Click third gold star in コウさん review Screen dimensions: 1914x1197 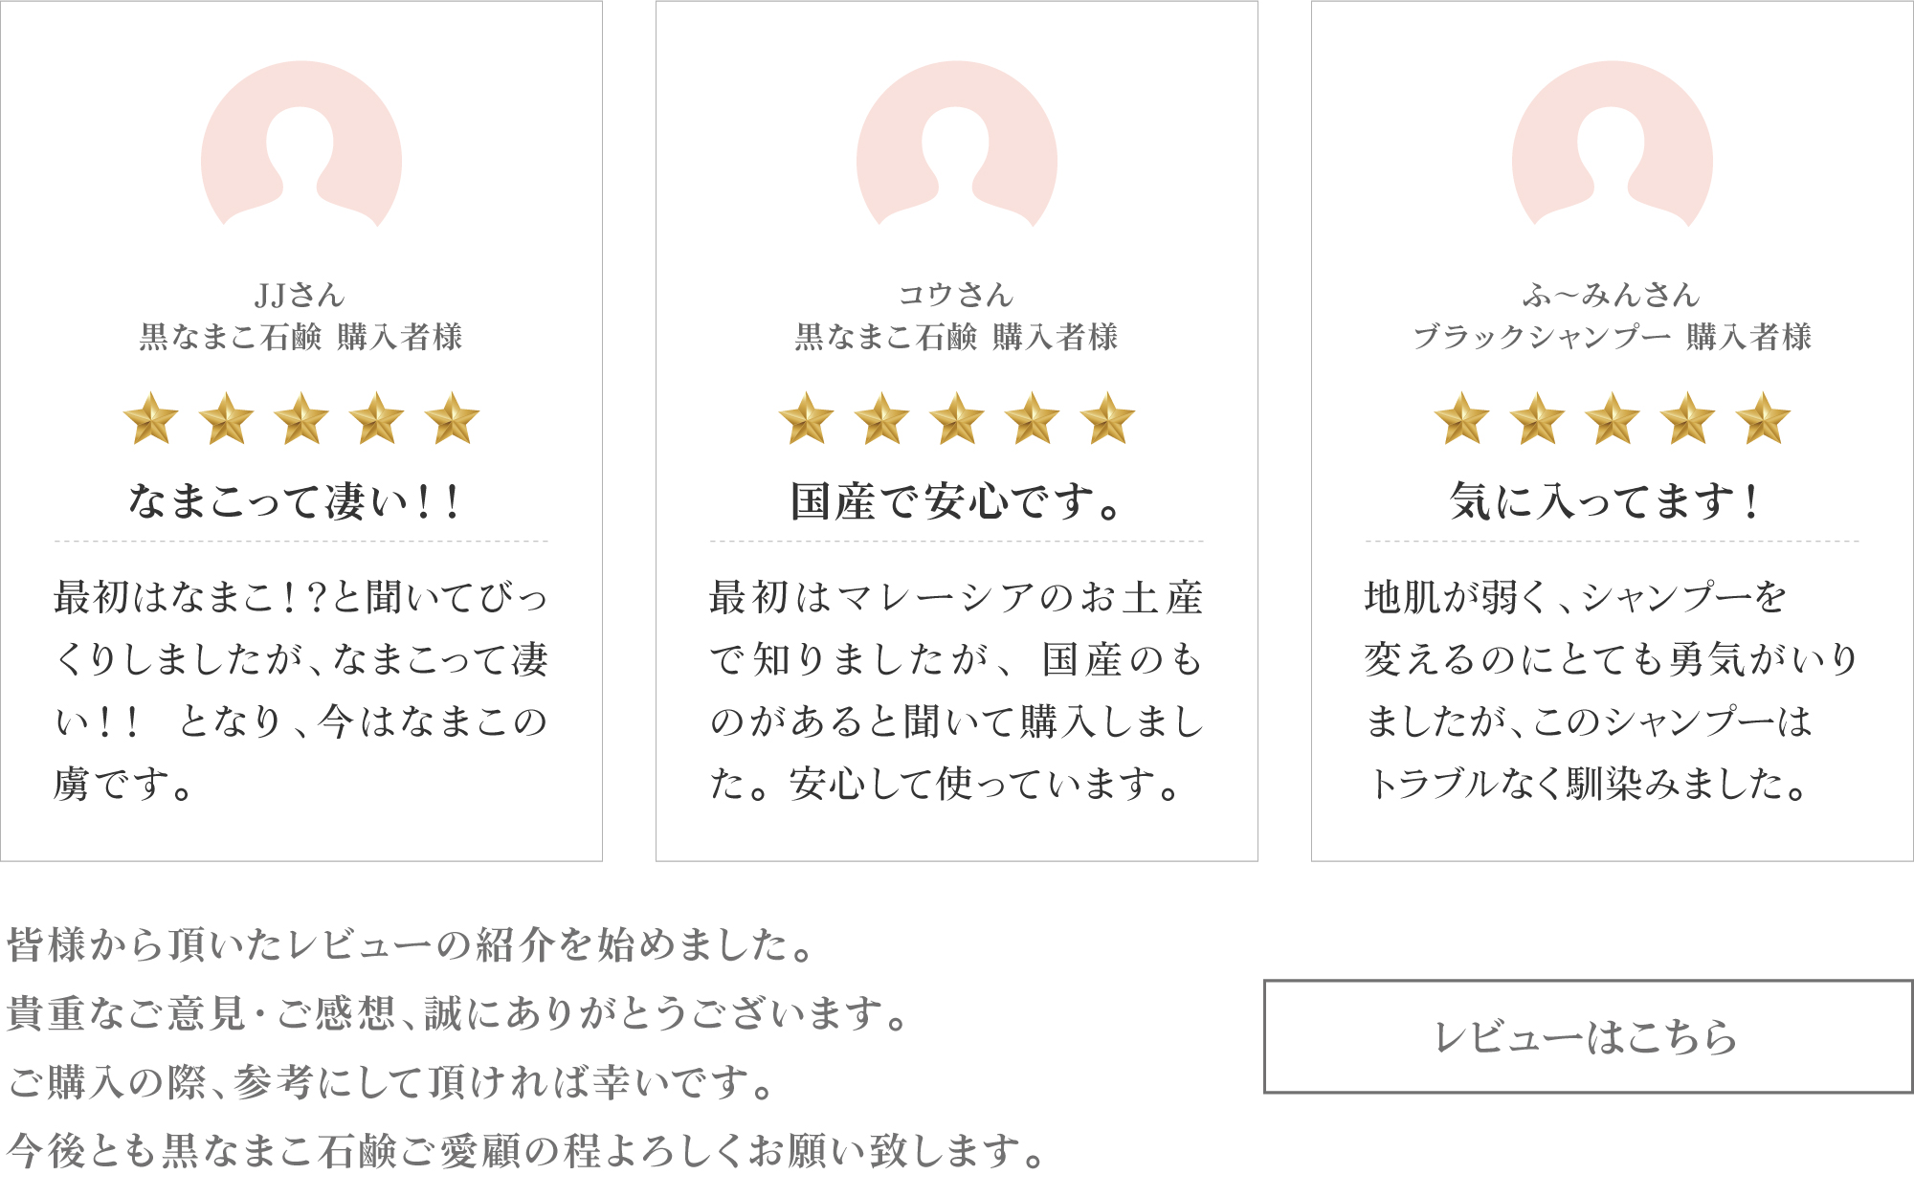pyautogui.click(x=957, y=418)
